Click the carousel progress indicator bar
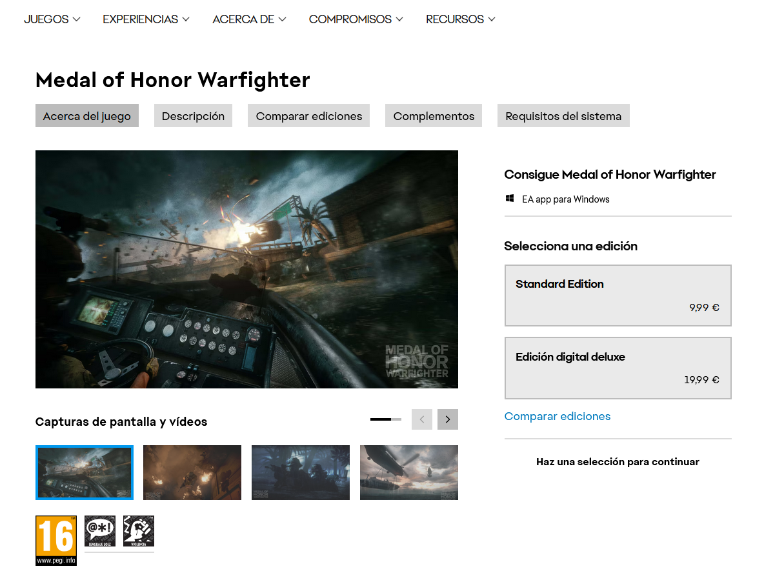The width and height of the screenshot is (764, 571). (x=385, y=419)
